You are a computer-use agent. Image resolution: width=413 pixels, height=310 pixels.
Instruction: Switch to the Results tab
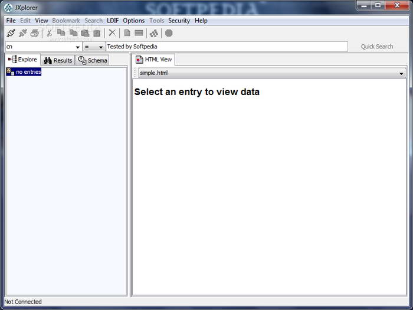(58, 60)
